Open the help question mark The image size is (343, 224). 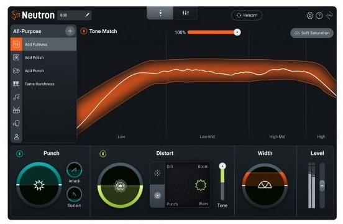pos(319,16)
